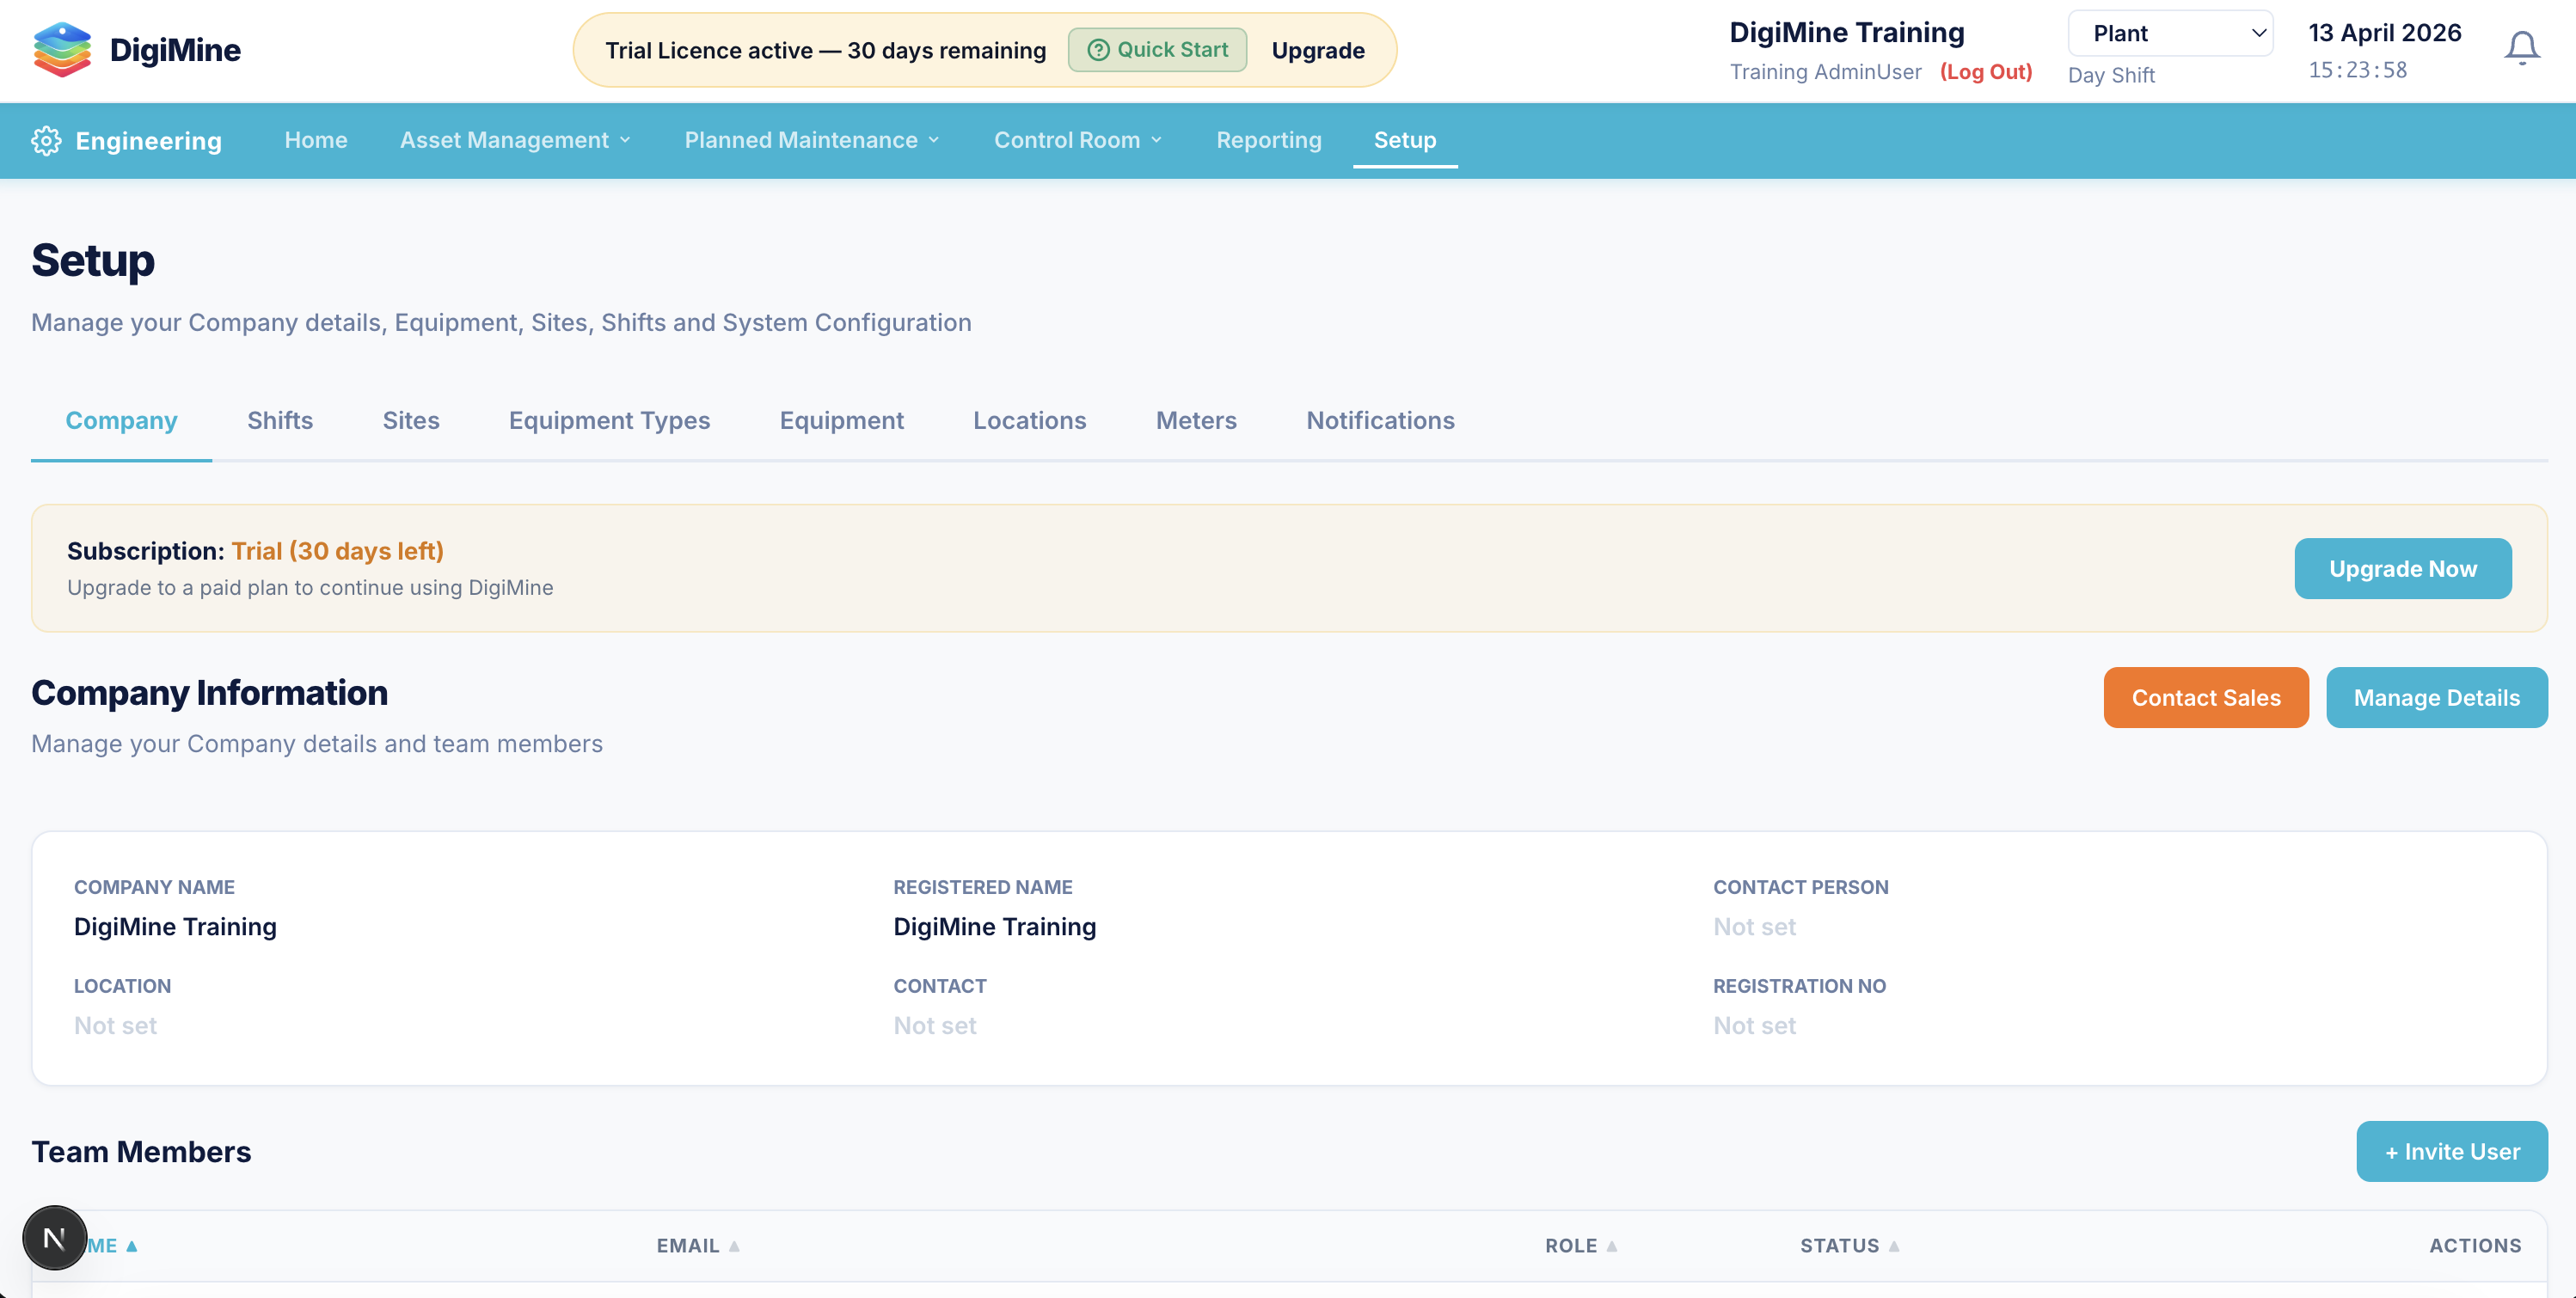The height and width of the screenshot is (1298, 2576).
Task: Expand the Planned Maintenance menu
Action: [811, 141]
